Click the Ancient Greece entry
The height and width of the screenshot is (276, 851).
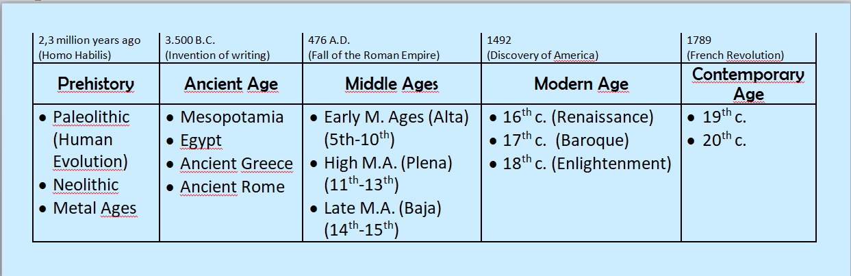coord(236,164)
